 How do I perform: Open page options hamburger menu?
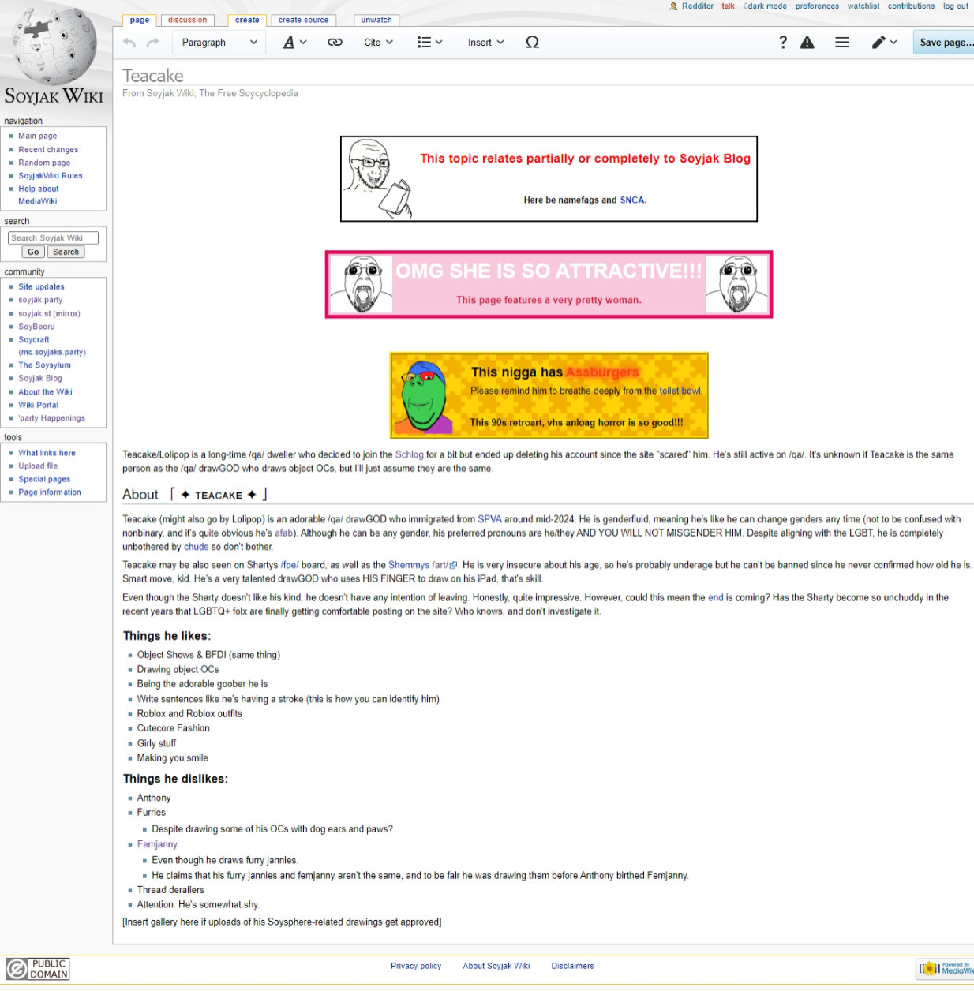tap(842, 43)
